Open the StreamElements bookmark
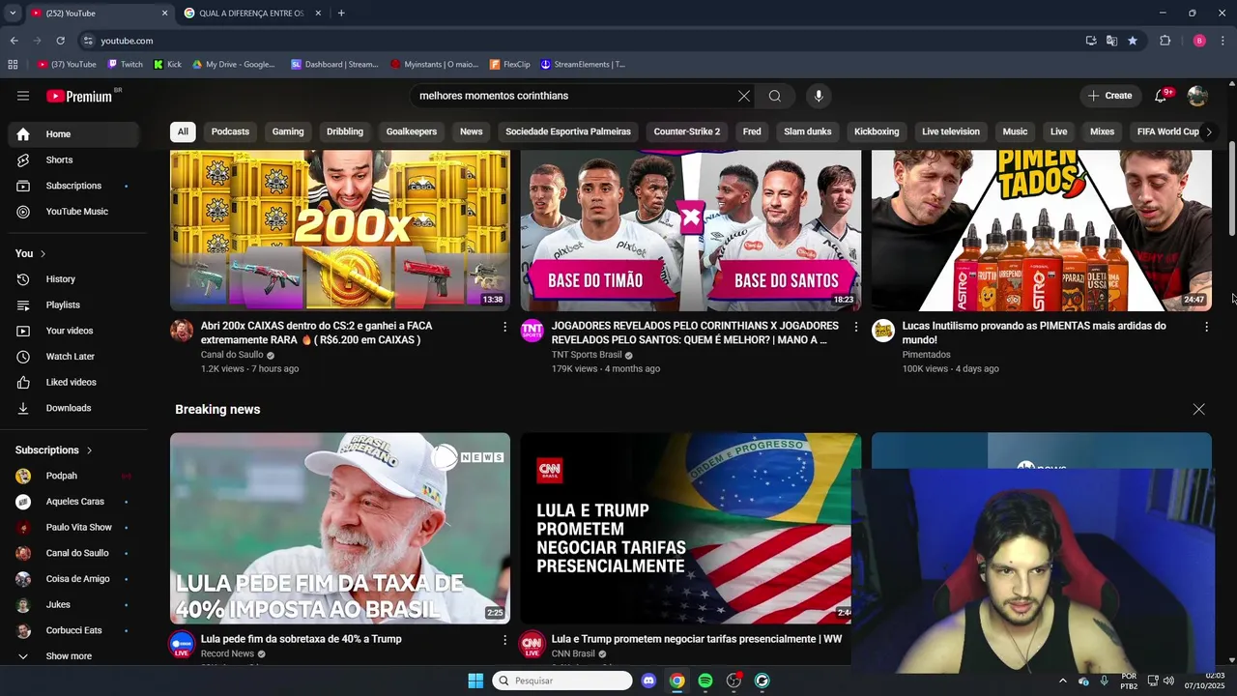The image size is (1237, 696). 583,65
